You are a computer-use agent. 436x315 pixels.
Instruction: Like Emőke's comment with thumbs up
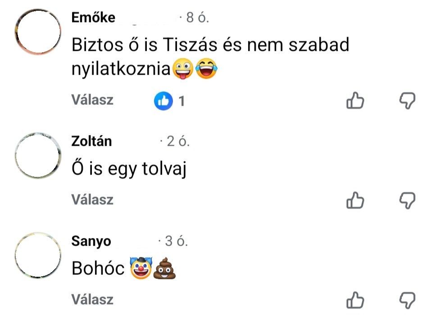click(354, 101)
